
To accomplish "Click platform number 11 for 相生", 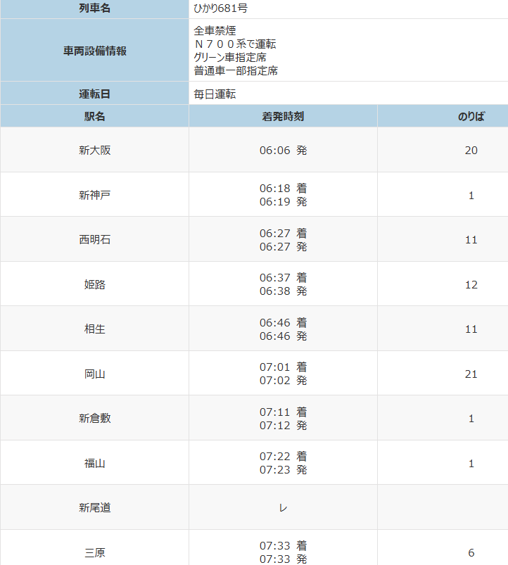I will tap(471, 329).
